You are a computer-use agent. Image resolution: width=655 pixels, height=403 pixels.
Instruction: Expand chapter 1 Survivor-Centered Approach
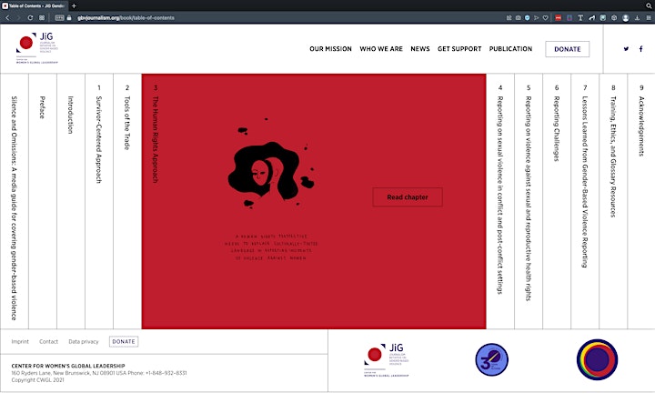click(99, 201)
